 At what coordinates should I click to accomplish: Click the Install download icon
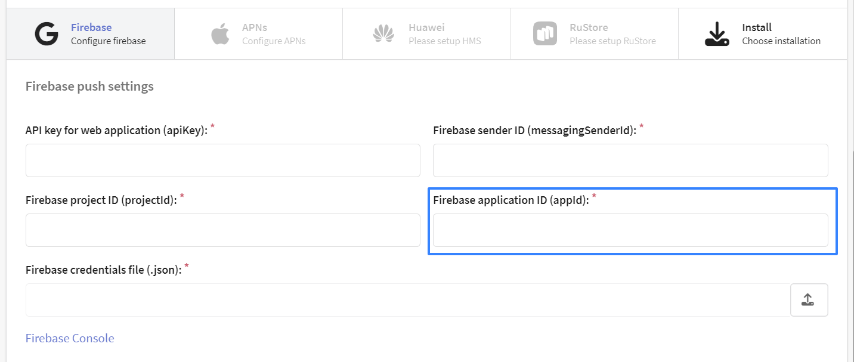click(x=717, y=34)
